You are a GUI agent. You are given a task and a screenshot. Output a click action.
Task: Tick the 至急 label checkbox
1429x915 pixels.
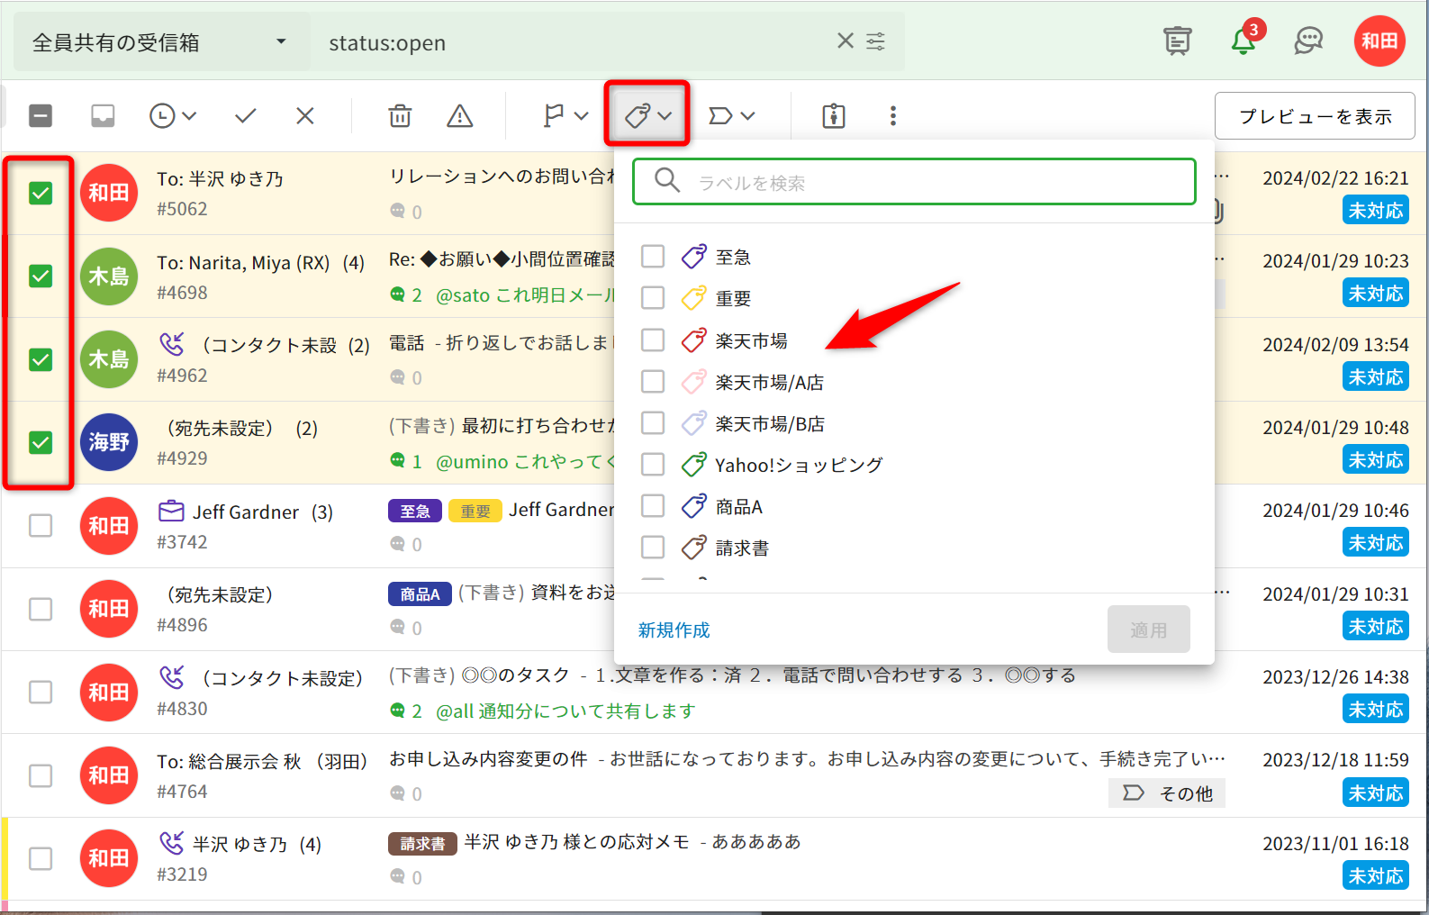tap(653, 257)
